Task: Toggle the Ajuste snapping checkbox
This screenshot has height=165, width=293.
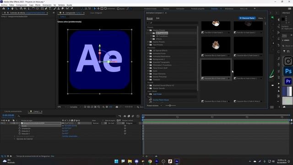Action: point(118,9)
